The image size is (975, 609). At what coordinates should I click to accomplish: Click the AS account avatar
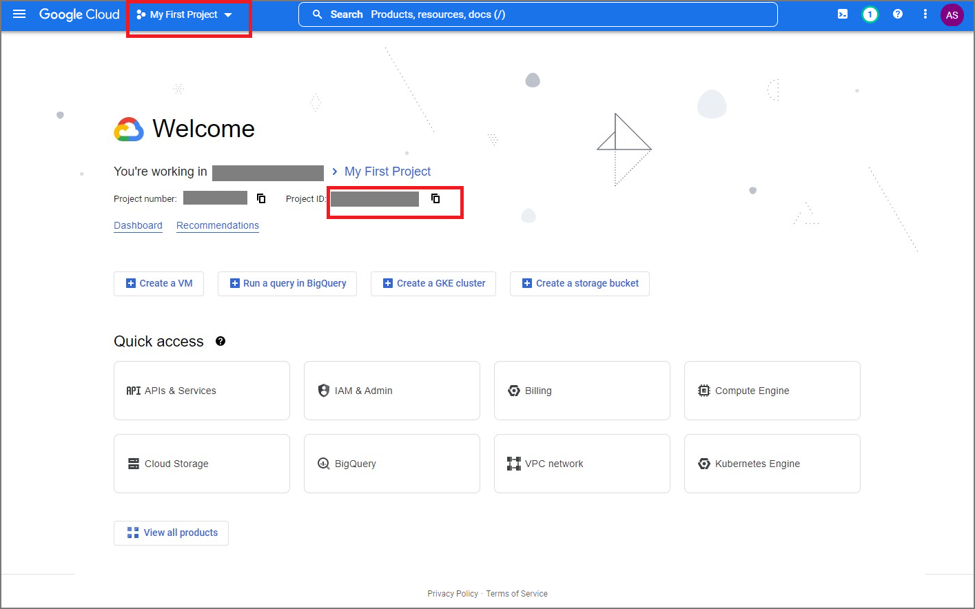tap(952, 14)
